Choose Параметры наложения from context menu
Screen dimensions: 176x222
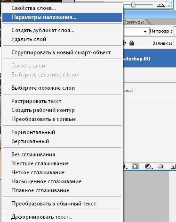point(62,17)
